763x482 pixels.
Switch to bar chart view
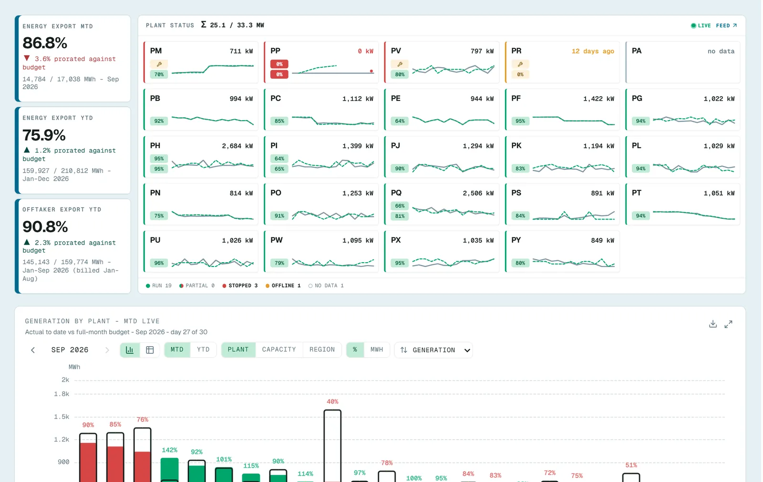tap(130, 350)
